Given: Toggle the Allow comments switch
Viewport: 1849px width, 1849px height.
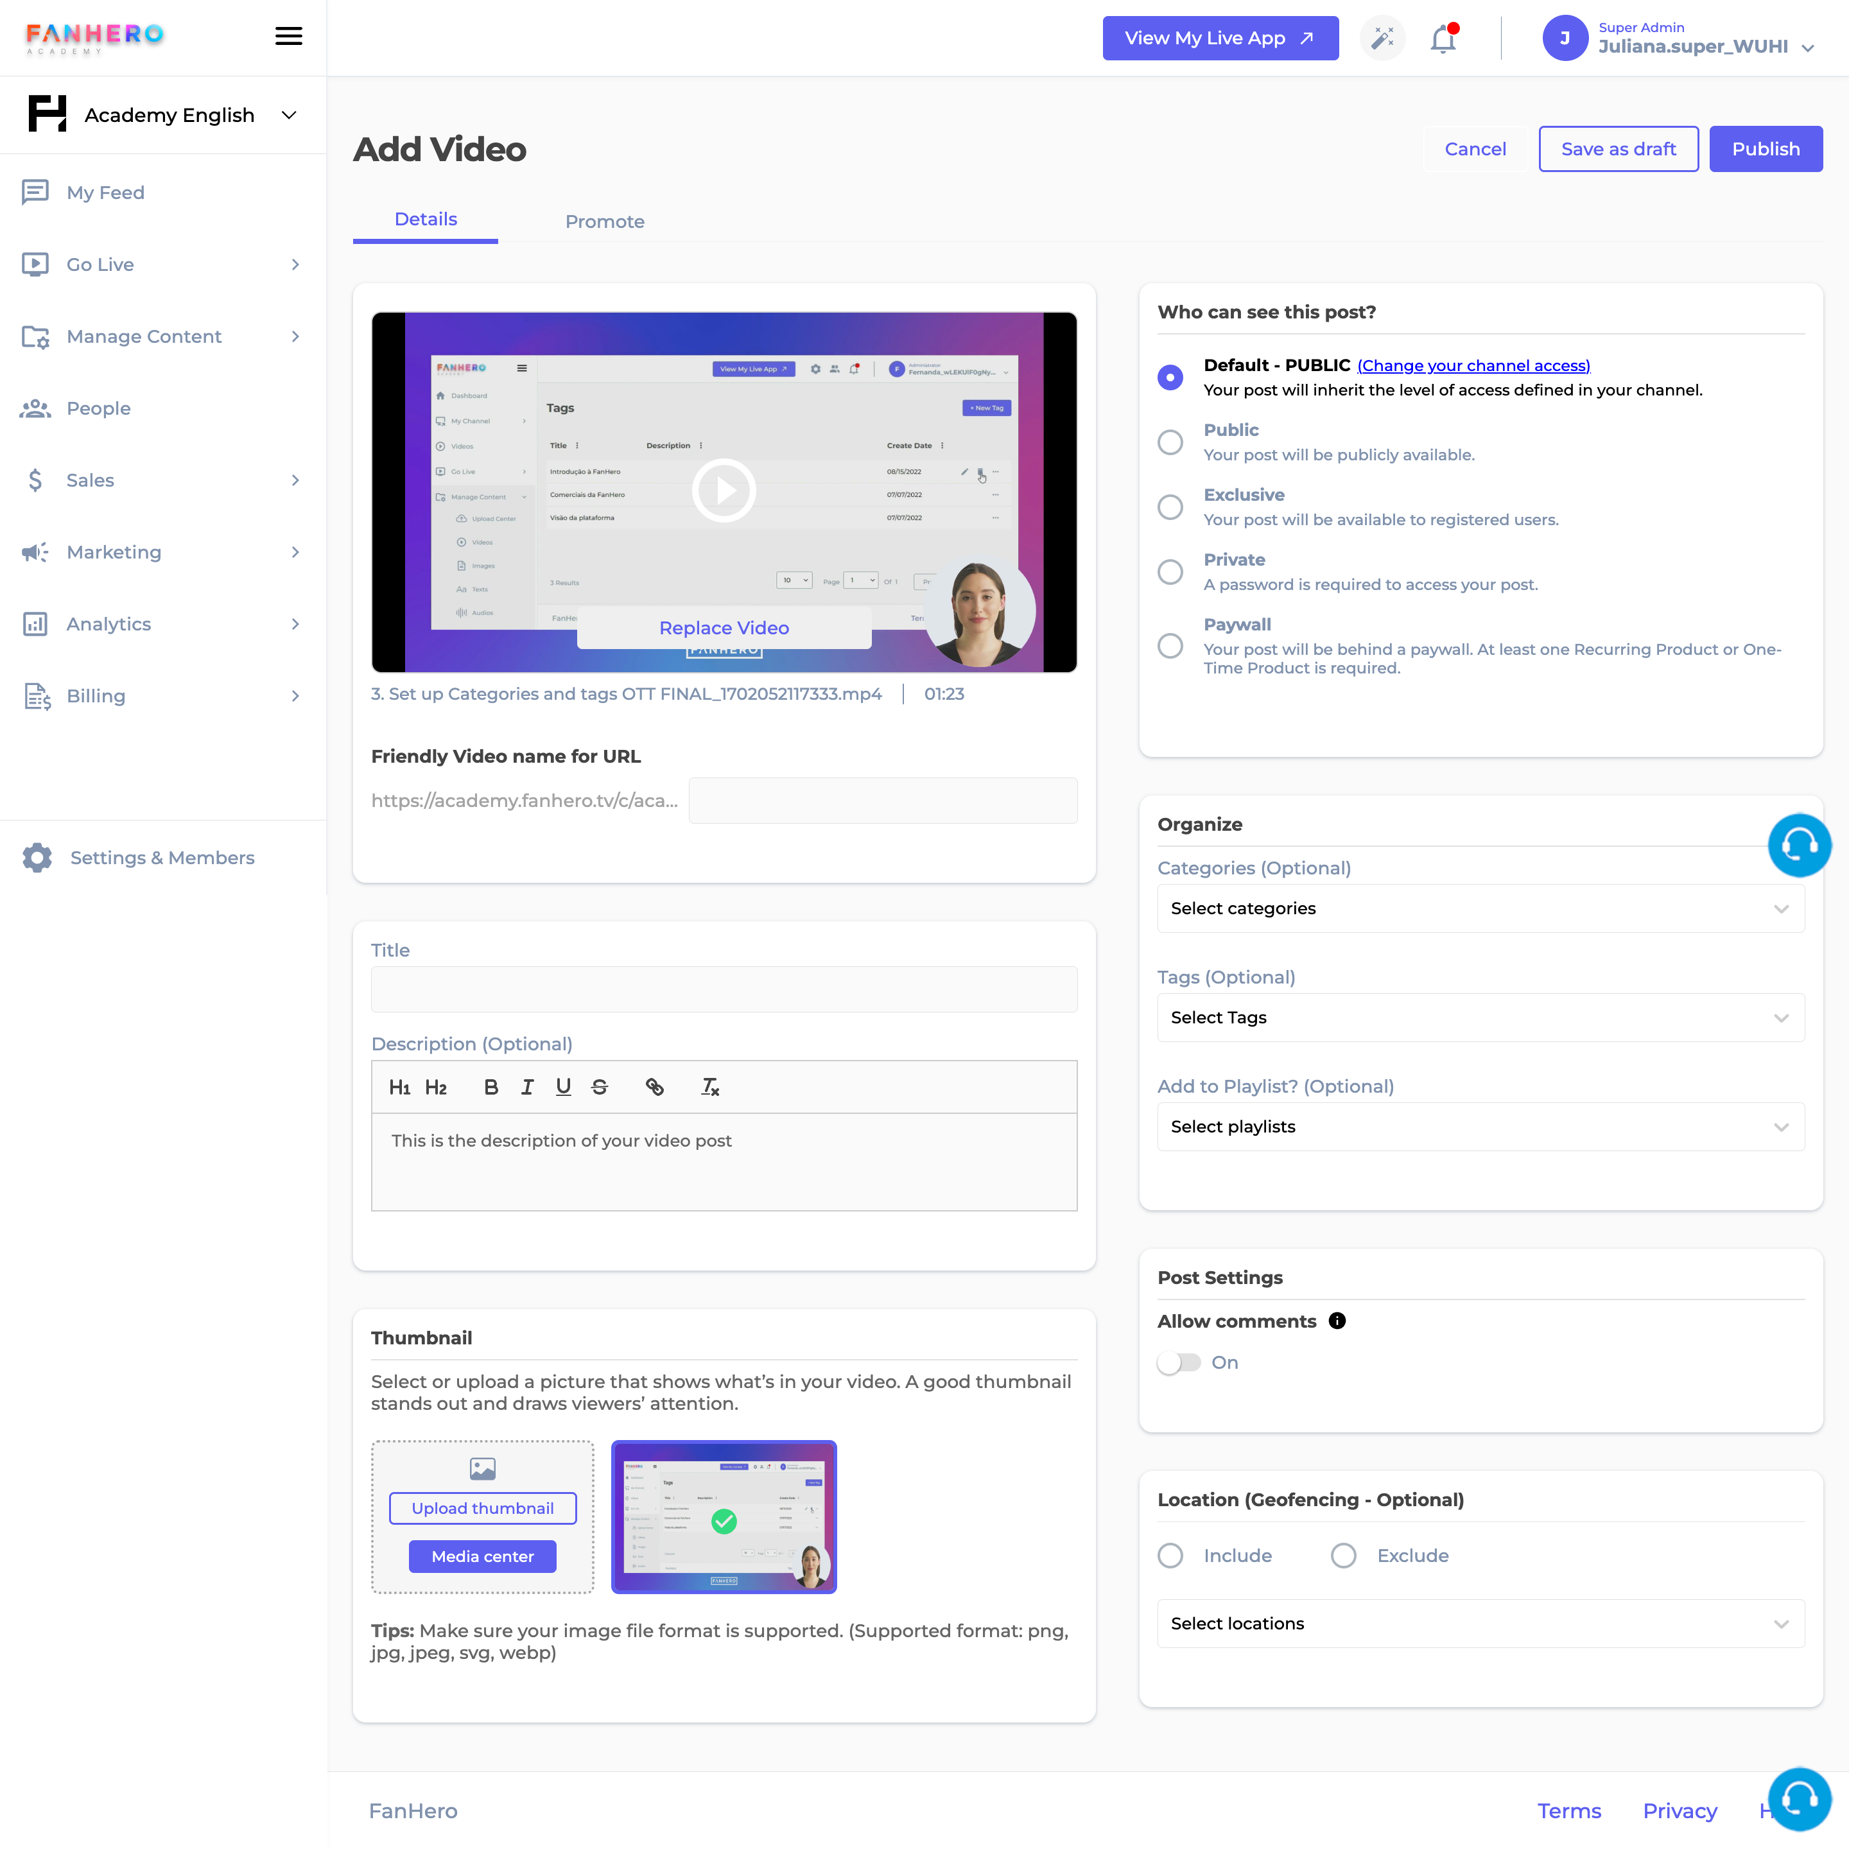Looking at the screenshot, I should point(1178,1362).
